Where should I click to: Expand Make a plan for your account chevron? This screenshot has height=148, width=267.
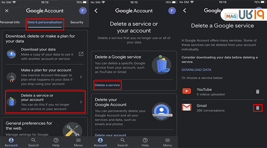[x=81, y=77]
